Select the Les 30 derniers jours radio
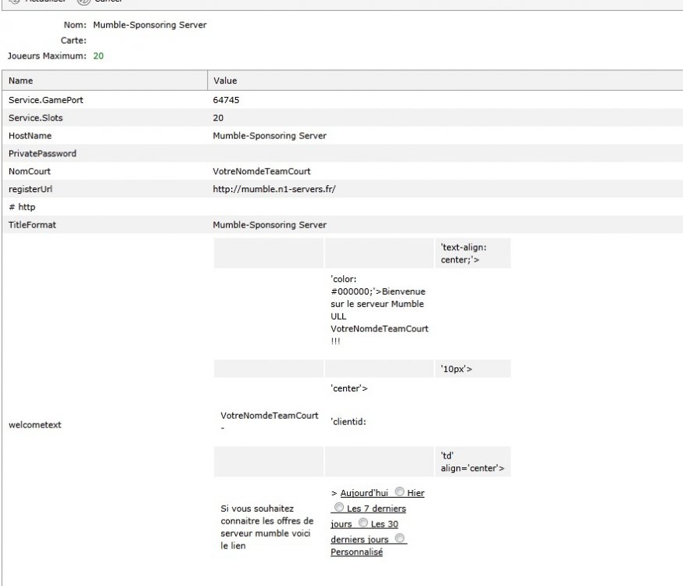The width and height of the screenshot is (683, 586). pos(363,523)
